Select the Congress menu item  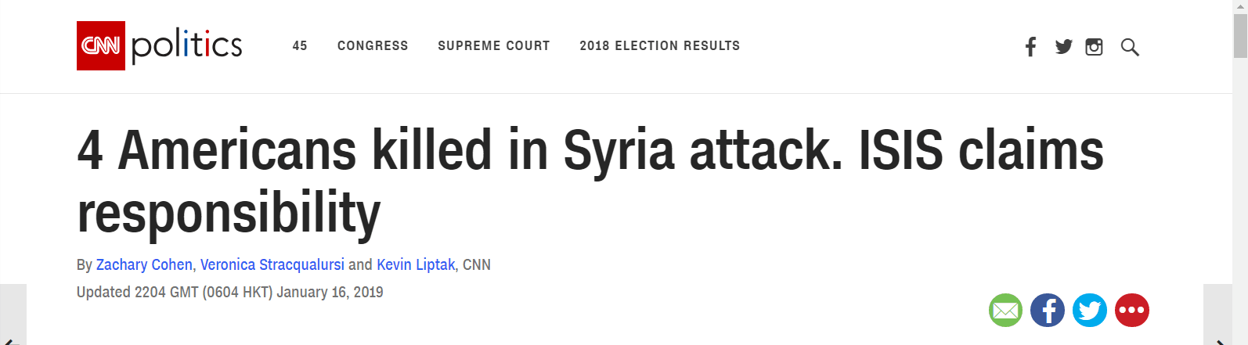pos(373,46)
